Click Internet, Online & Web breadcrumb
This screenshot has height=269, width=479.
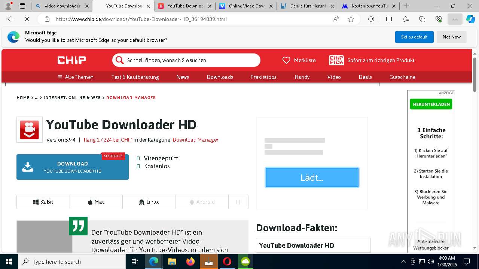coord(72,98)
